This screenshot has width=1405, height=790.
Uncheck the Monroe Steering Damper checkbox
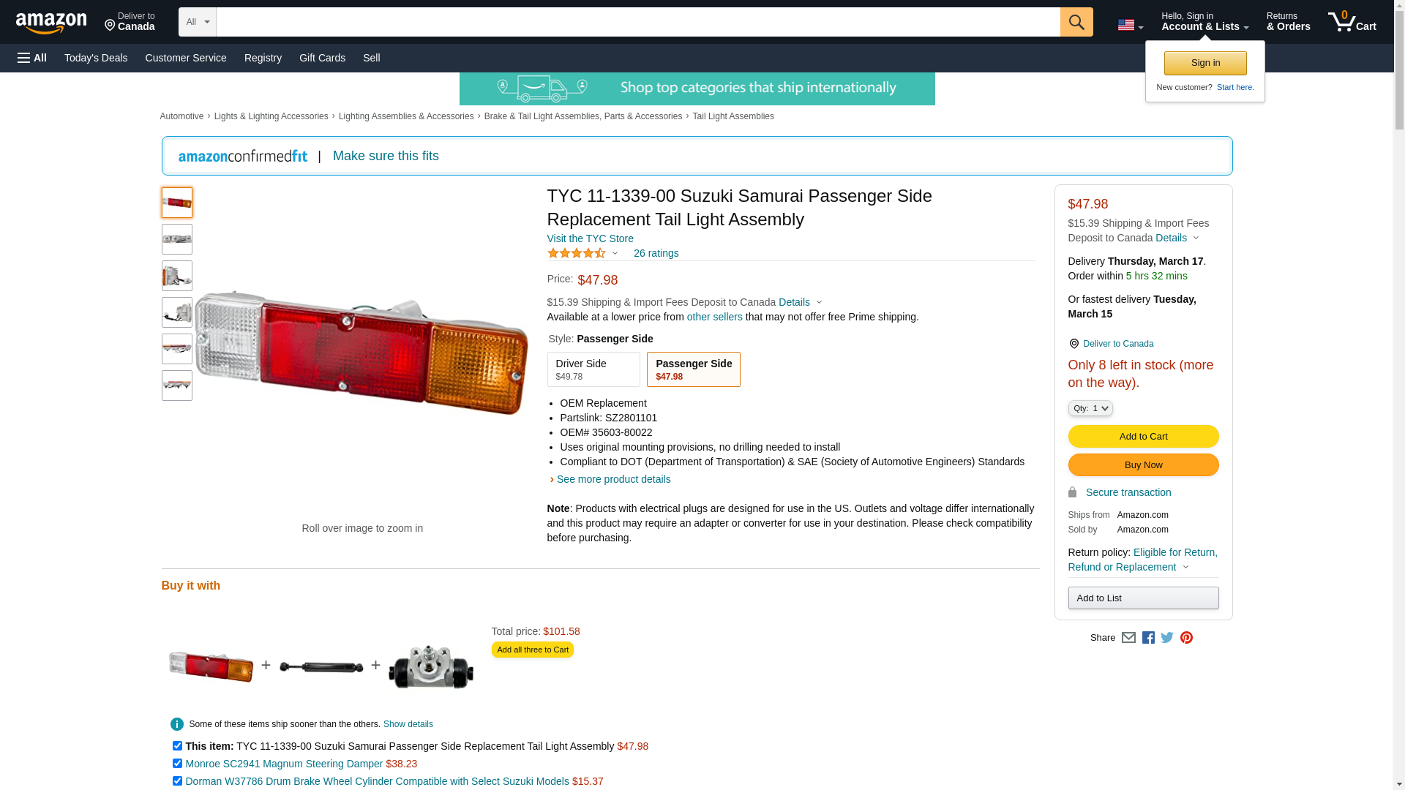click(x=177, y=764)
